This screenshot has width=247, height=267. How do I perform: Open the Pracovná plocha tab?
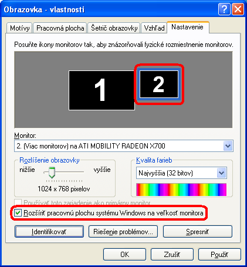click(60, 28)
